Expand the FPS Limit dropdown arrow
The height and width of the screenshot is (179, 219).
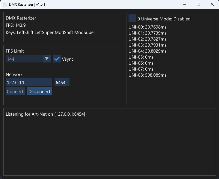[x=47, y=59]
